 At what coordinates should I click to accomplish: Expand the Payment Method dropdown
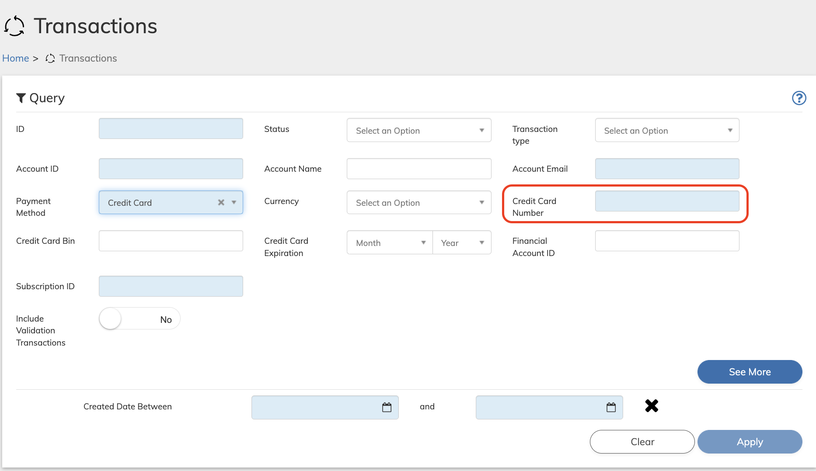[234, 202]
